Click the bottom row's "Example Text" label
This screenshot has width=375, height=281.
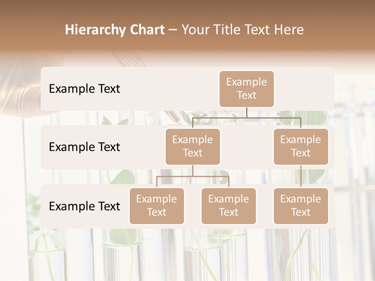[84, 206]
